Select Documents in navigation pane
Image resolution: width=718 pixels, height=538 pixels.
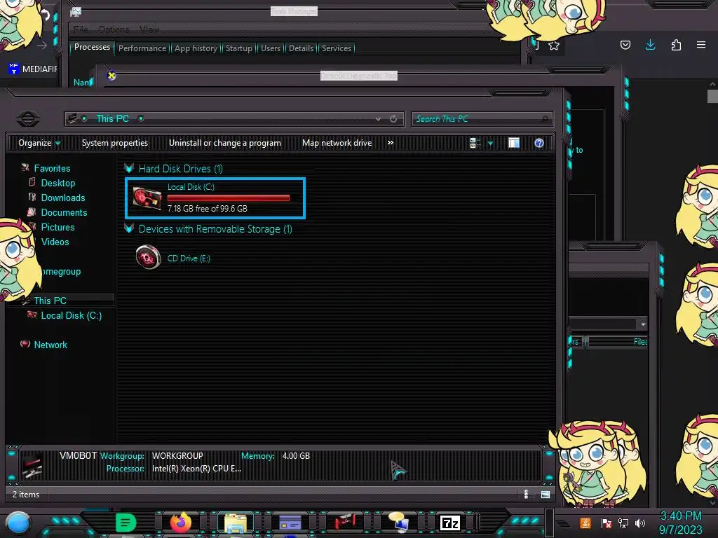[x=64, y=212]
